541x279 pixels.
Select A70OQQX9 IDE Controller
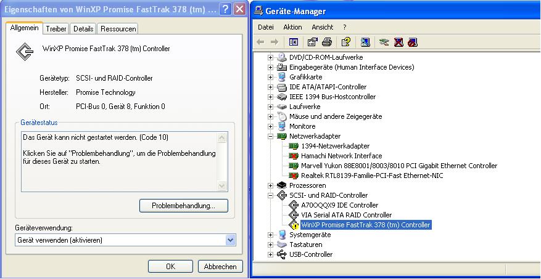(339, 205)
